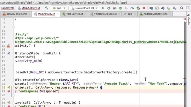
Task: Expand the folded imports at line 3
Action: tap(13, 27)
